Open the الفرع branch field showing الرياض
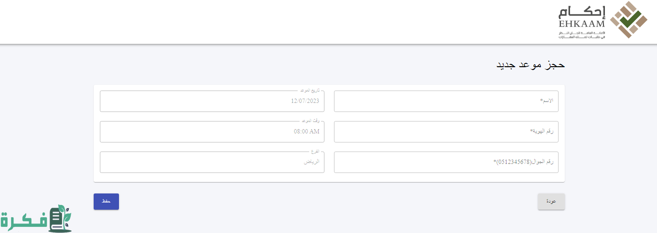 point(212,162)
